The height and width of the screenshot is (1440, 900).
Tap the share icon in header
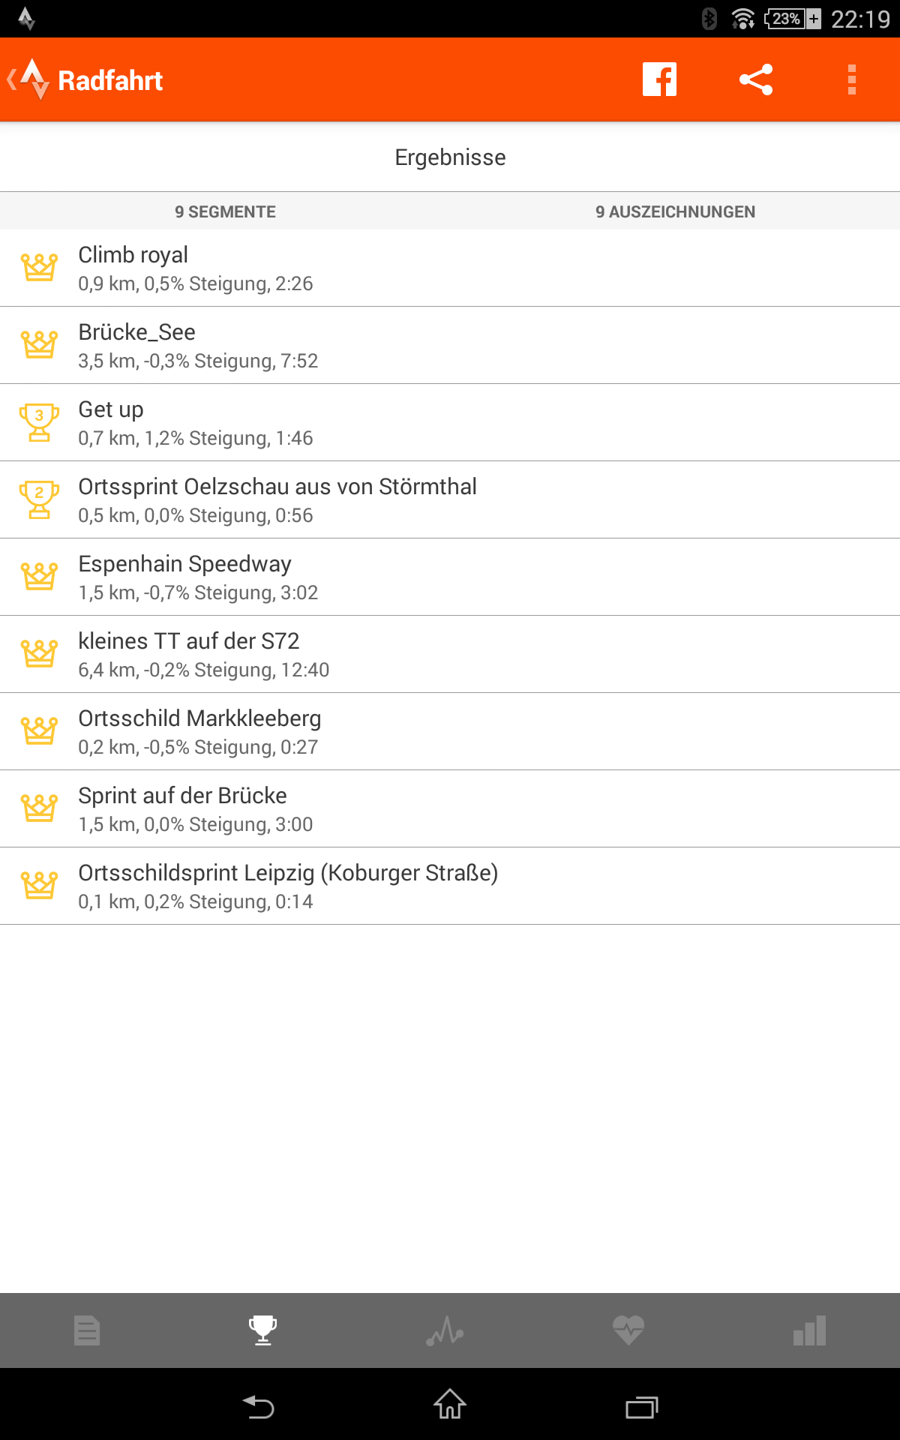pos(755,79)
